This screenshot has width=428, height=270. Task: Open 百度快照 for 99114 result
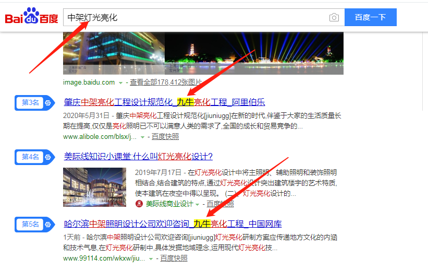174,258
